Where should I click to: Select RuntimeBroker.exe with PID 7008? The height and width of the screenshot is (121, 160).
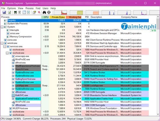[x=74, y=89]
